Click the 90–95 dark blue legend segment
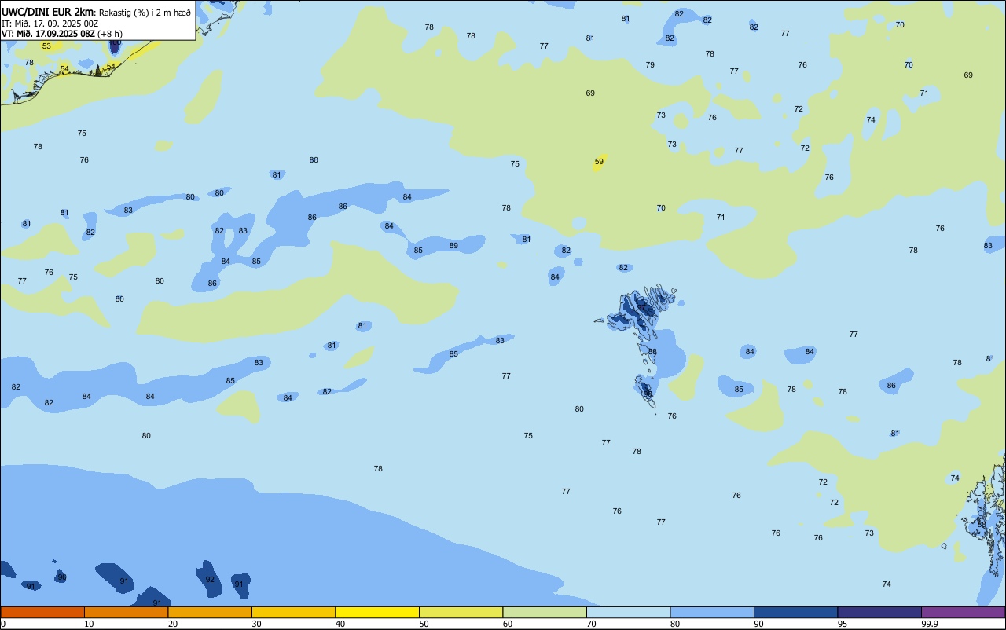Viewport: 1006px width, 630px height. pos(795,612)
